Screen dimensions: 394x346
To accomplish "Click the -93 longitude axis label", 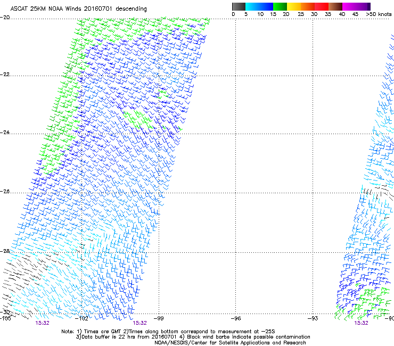I will 313,319.
